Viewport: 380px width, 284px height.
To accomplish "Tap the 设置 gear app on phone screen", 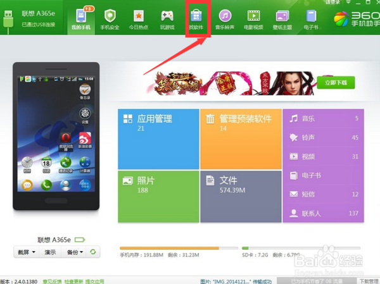I will coord(85,116).
